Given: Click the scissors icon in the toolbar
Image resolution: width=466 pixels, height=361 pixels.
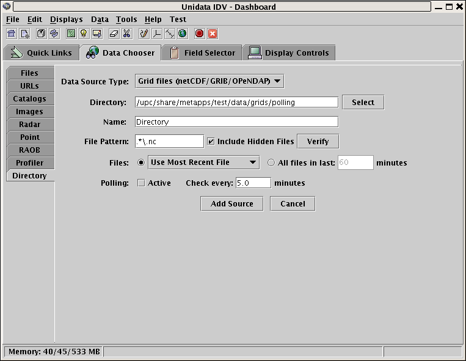Looking at the screenshot, I should [x=127, y=34].
